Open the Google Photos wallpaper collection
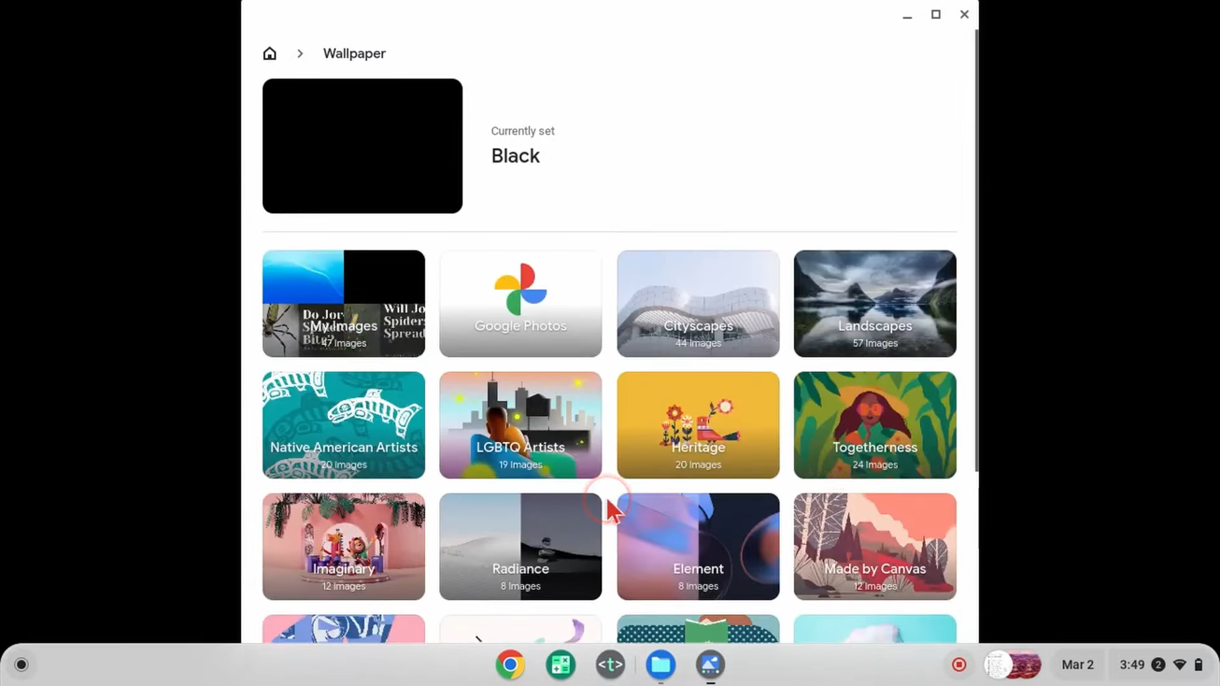This screenshot has width=1220, height=686. [520, 304]
